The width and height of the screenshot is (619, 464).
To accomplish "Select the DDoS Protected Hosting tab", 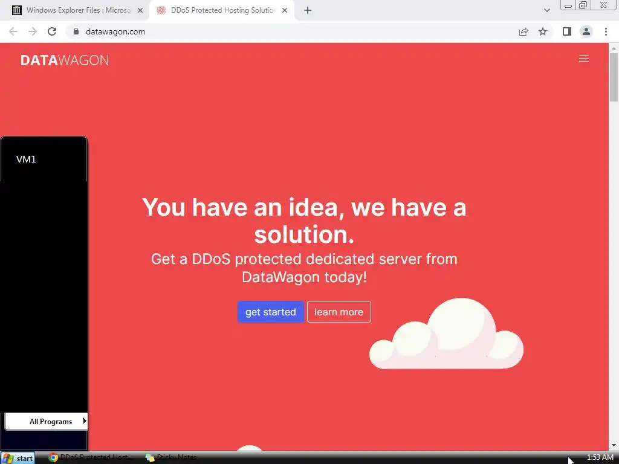I will pyautogui.click(x=222, y=10).
